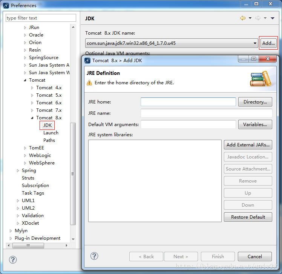The height and width of the screenshot is (274, 282).
Task: Select JDK under Tomcat 8.x
Action: 47,125
